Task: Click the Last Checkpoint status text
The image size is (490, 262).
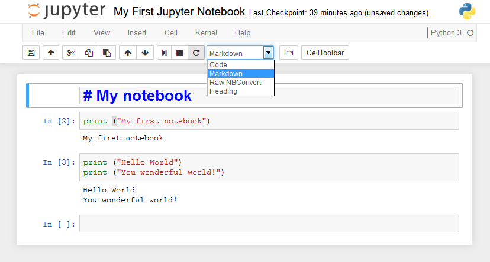Action: (x=339, y=13)
